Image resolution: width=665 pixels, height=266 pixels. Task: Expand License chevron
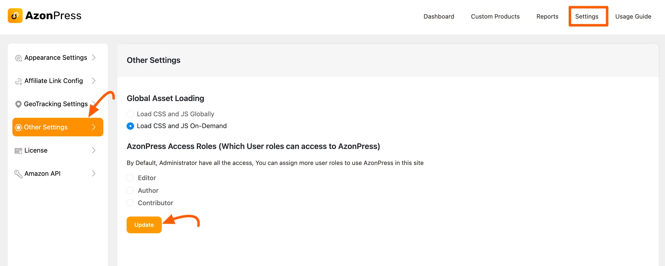pyautogui.click(x=94, y=150)
